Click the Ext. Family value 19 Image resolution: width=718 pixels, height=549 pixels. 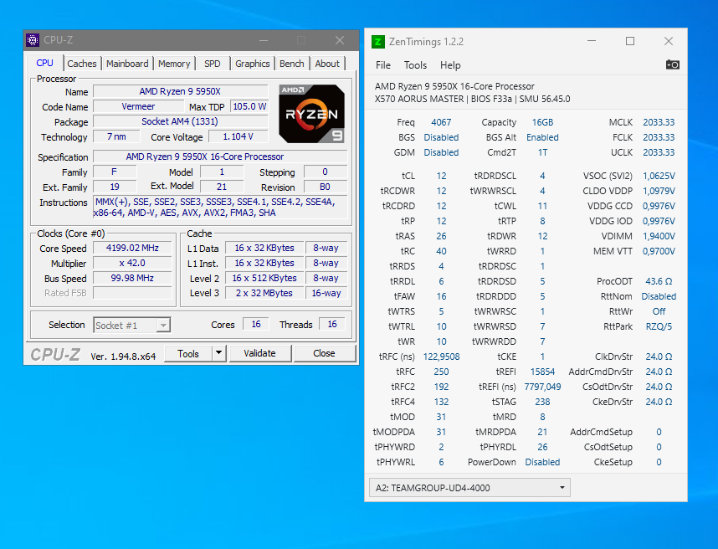point(115,187)
